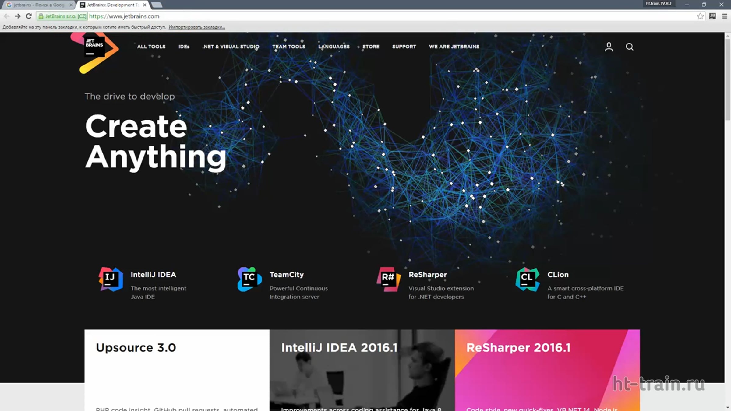
Task: Click the import bookmarks link
Action: point(197,27)
